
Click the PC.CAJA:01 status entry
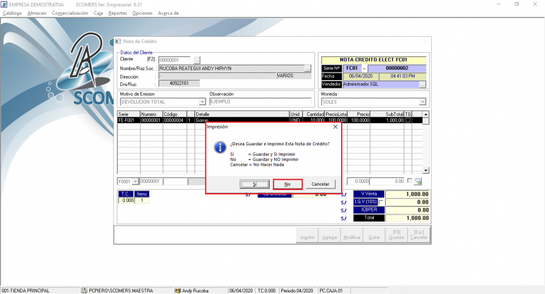point(334,291)
